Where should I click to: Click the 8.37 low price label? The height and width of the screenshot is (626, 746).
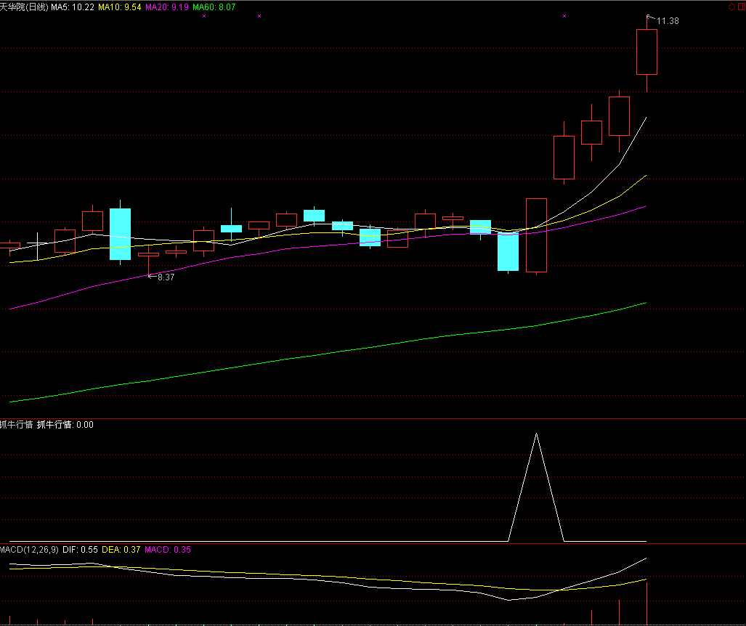click(166, 278)
